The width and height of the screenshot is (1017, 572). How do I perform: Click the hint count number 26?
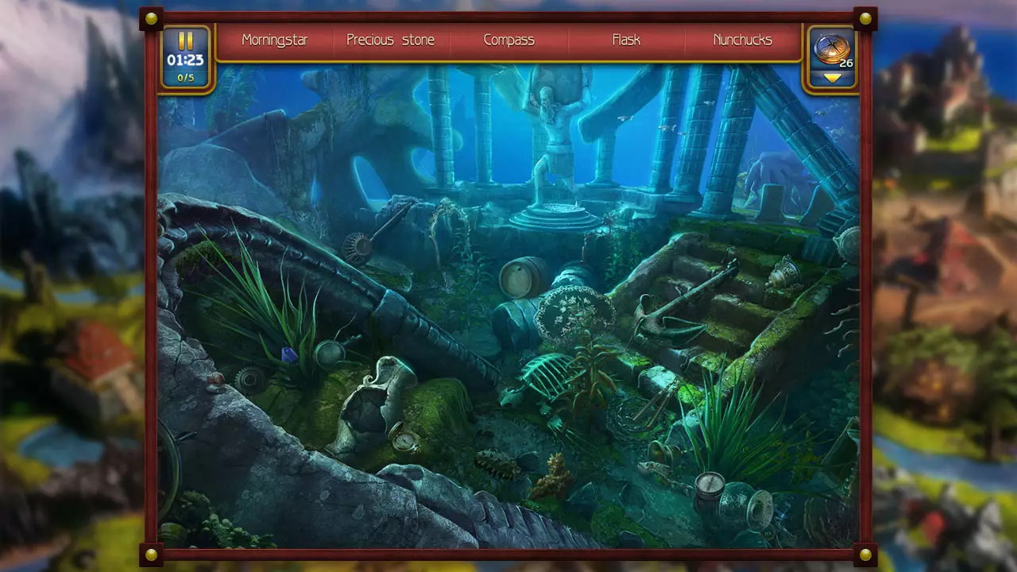[x=846, y=63]
